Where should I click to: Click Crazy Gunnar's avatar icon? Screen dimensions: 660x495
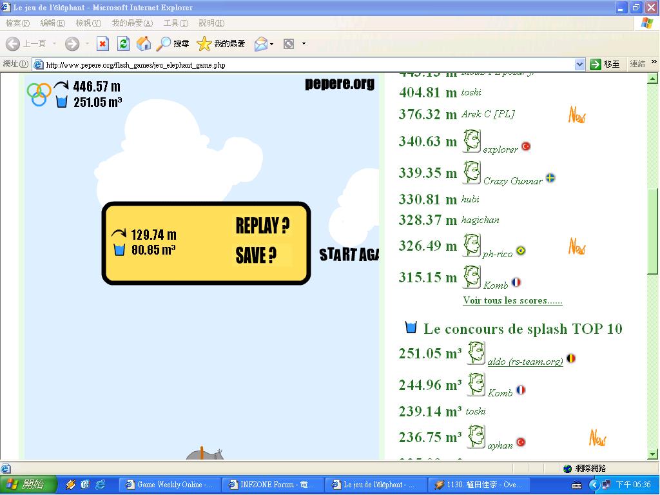tap(472, 172)
